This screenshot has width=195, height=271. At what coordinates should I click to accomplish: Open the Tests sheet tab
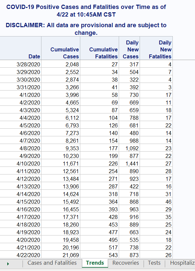click(154, 263)
